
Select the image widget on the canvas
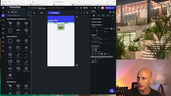pos(61,27)
